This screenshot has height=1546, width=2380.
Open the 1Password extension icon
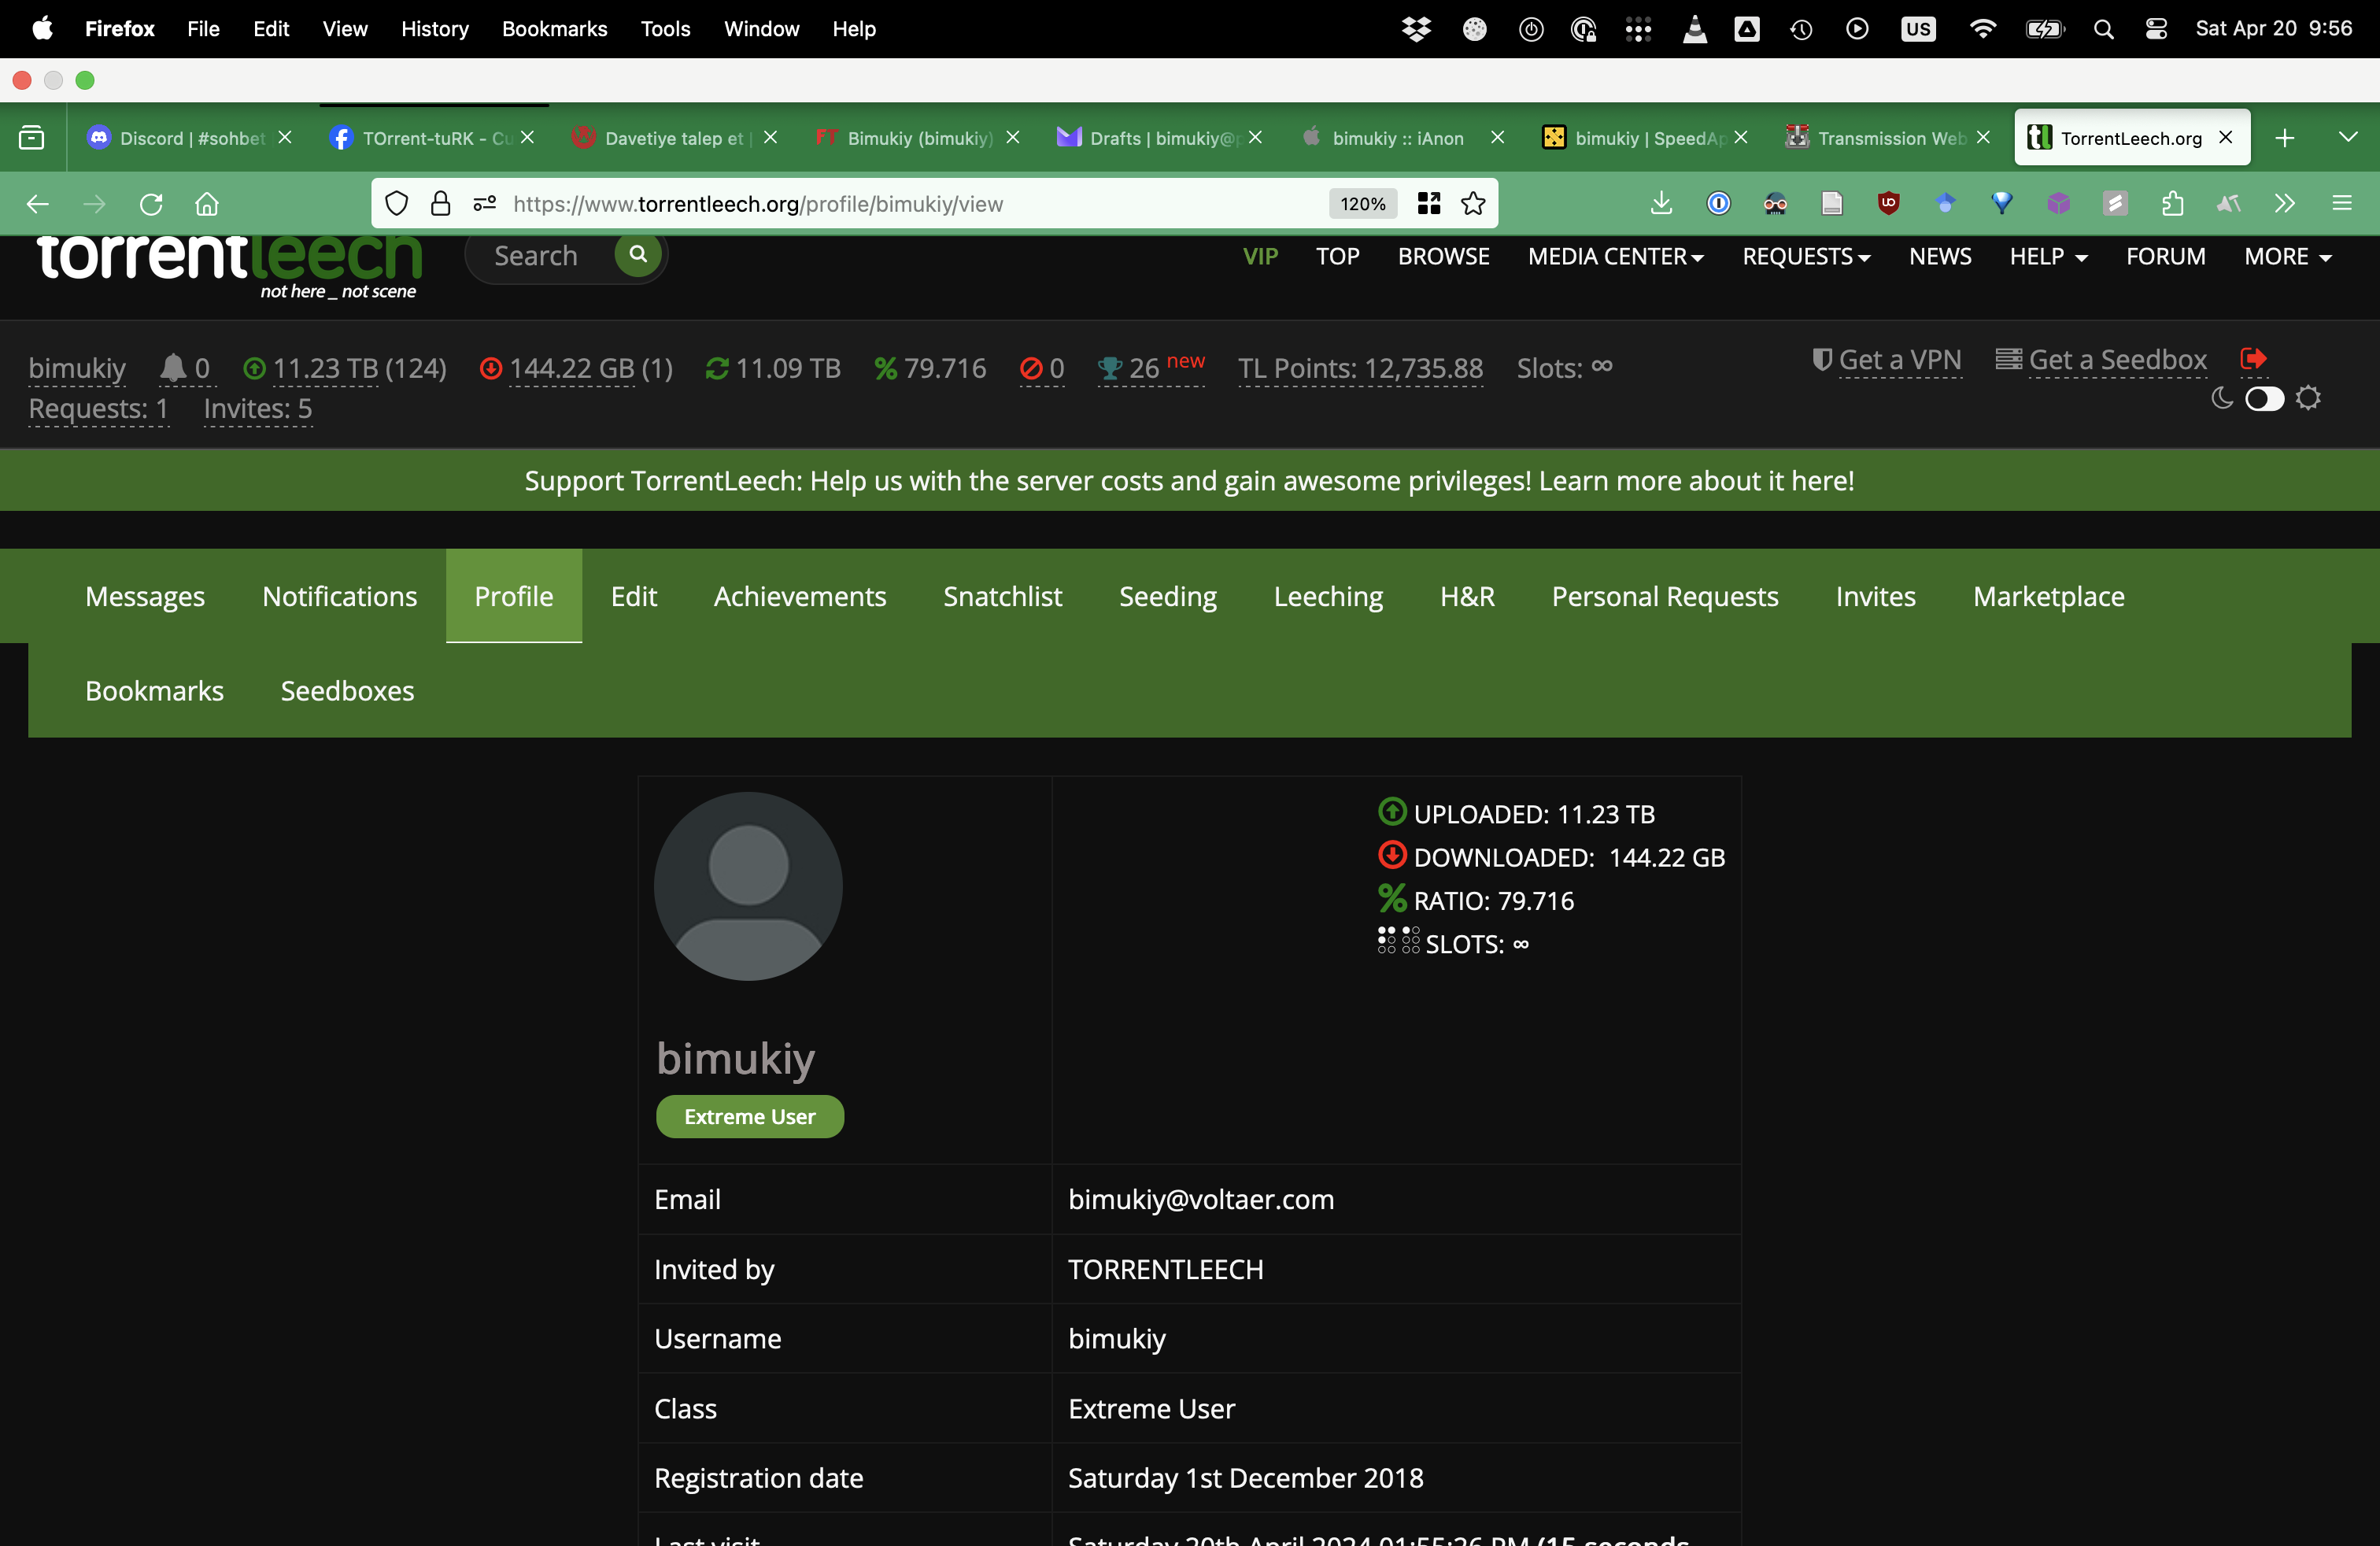tap(1718, 204)
